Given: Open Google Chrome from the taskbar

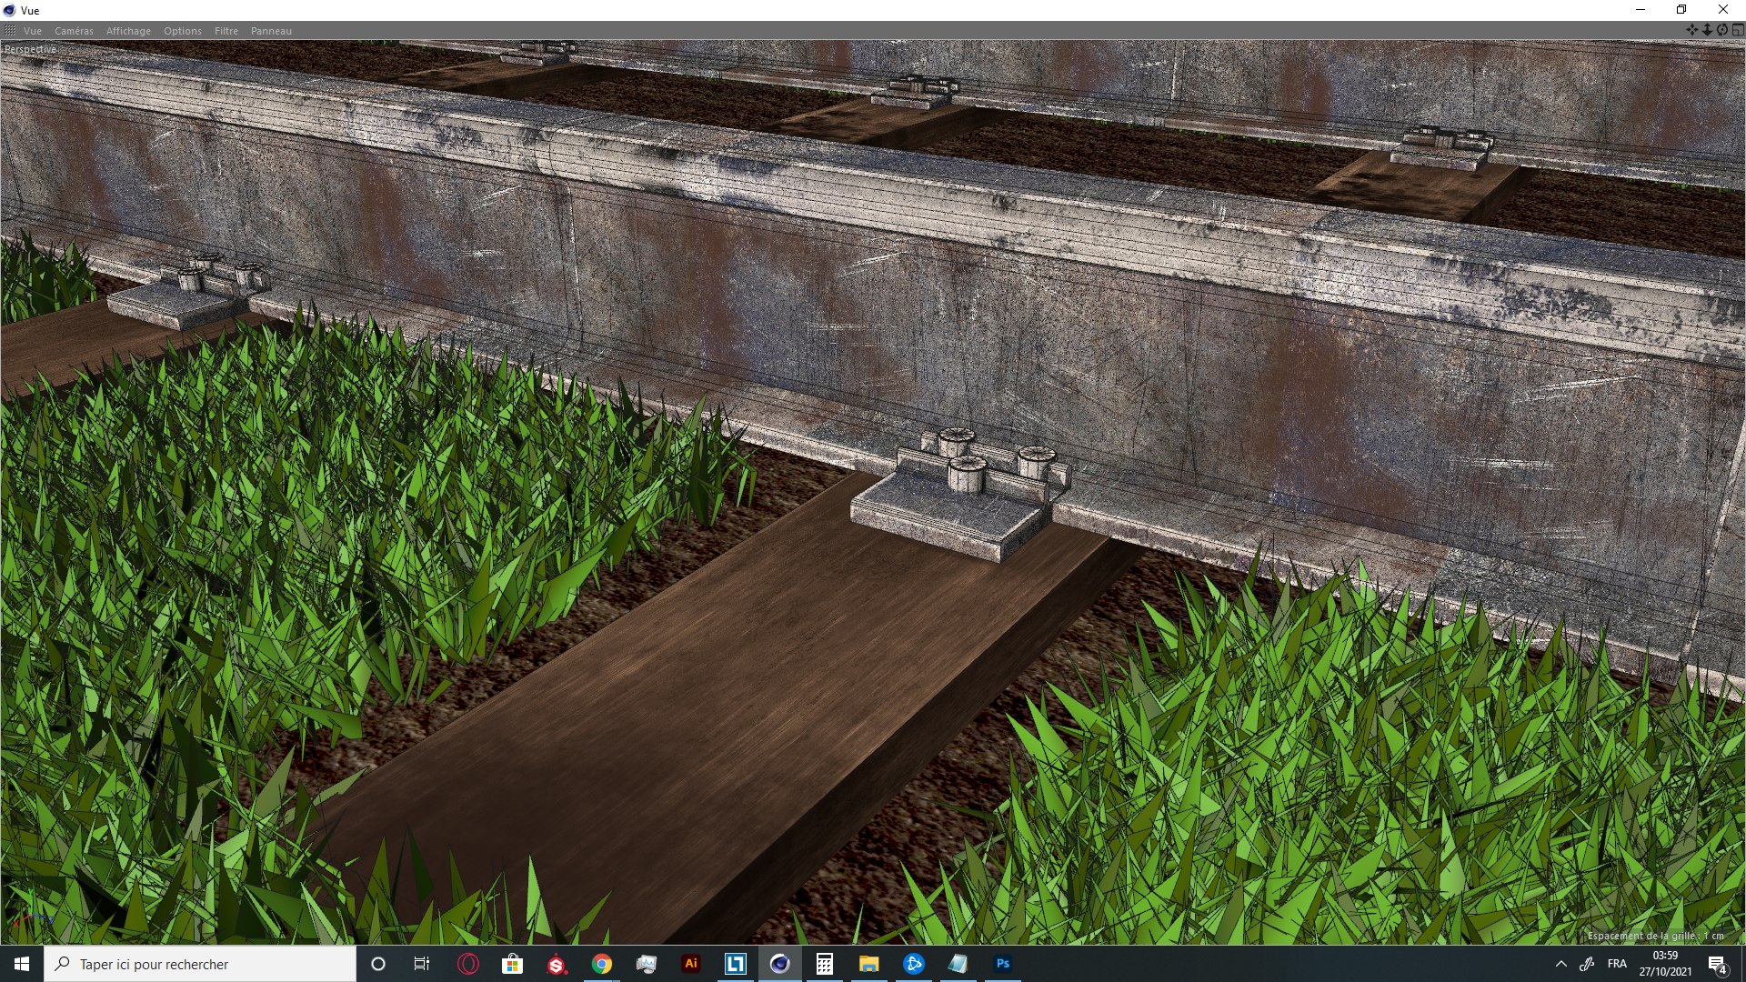Looking at the screenshot, I should click(602, 964).
